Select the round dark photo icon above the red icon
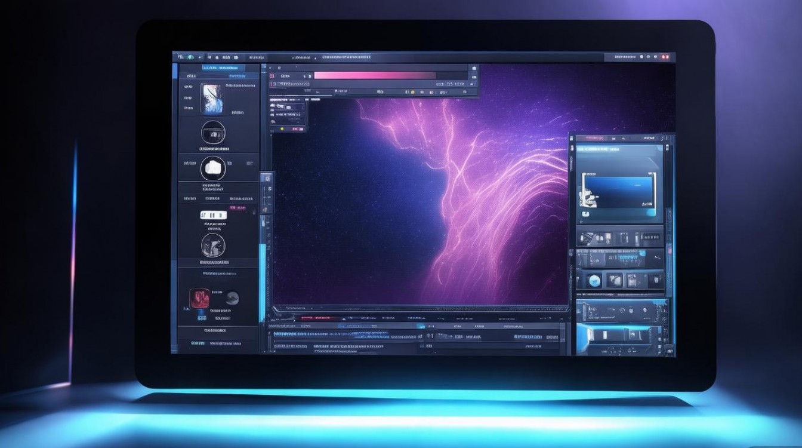This screenshot has width=802, height=448. (x=213, y=245)
